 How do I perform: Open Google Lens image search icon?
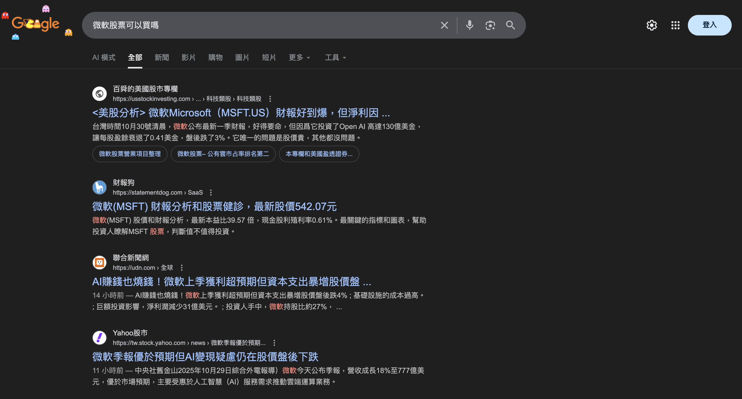coord(490,25)
